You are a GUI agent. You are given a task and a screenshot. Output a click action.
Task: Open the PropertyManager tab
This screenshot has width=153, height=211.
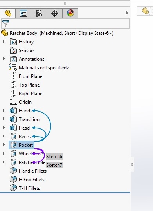click(23, 13)
